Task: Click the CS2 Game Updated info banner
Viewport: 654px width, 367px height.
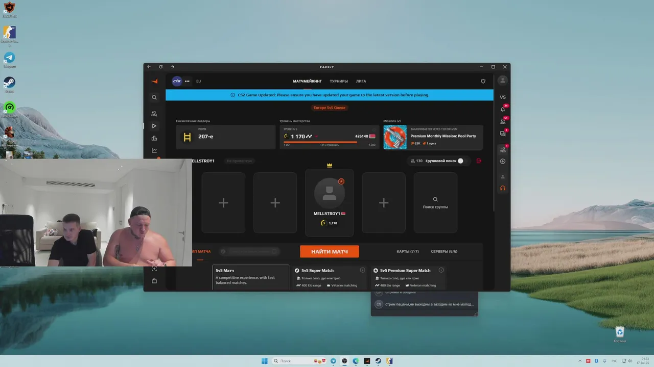Action: [330, 95]
